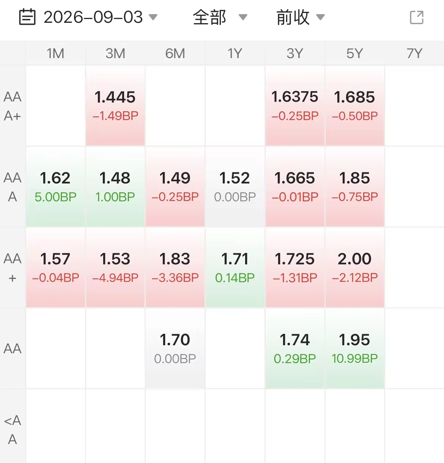Tap the AA+ 5Y cell showing 2.00
444x463 pixels.
point(355,268)
